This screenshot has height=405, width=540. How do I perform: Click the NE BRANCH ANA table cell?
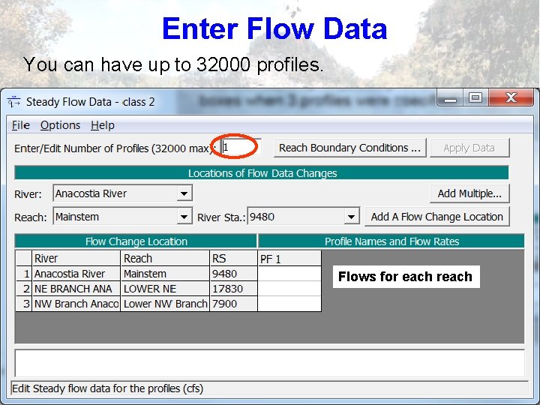(76, 289)
